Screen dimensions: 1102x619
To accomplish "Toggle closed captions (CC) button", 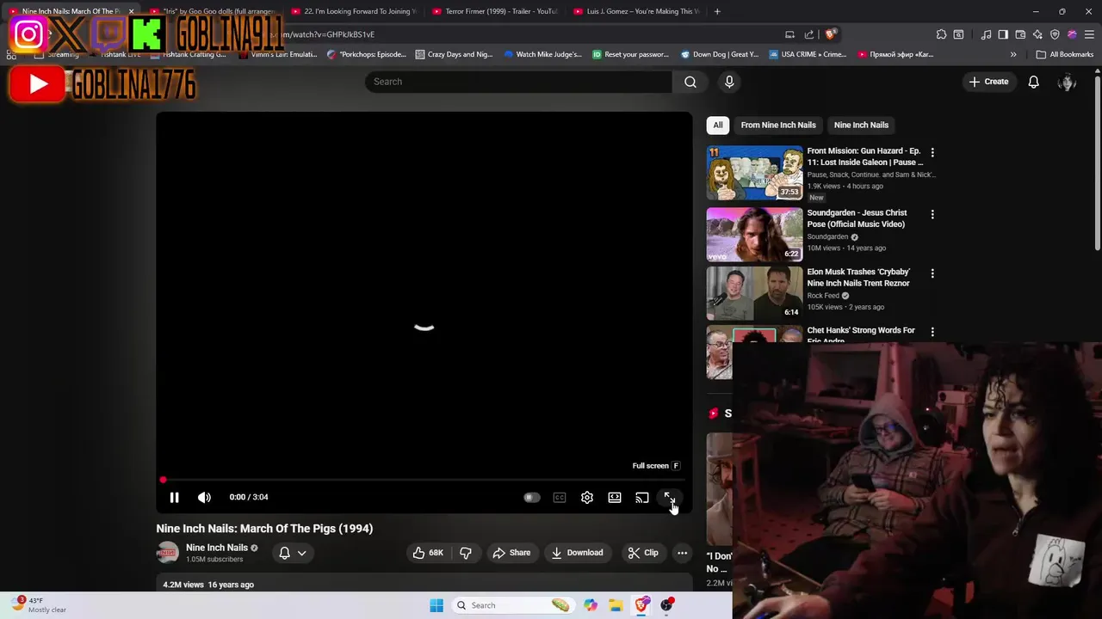I will (x=560, y=498).
